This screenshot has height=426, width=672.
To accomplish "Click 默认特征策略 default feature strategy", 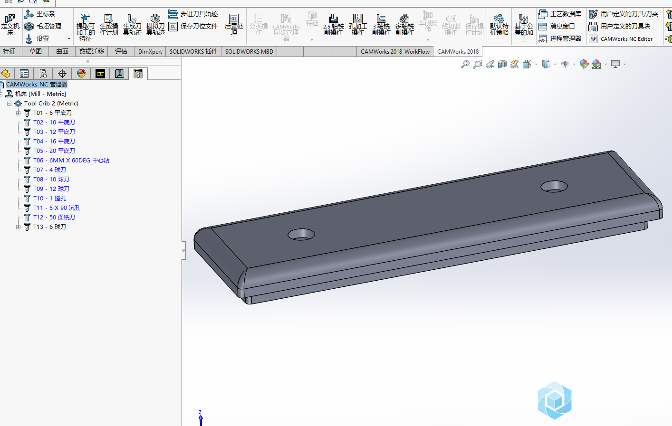I will pos(499,25).
